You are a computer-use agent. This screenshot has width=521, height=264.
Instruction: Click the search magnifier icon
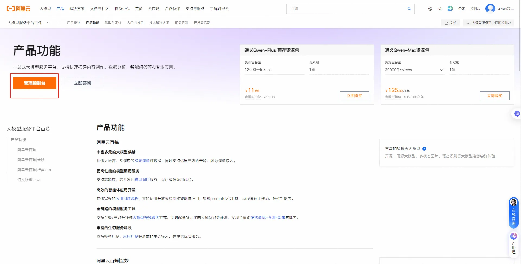pos(409,9)
